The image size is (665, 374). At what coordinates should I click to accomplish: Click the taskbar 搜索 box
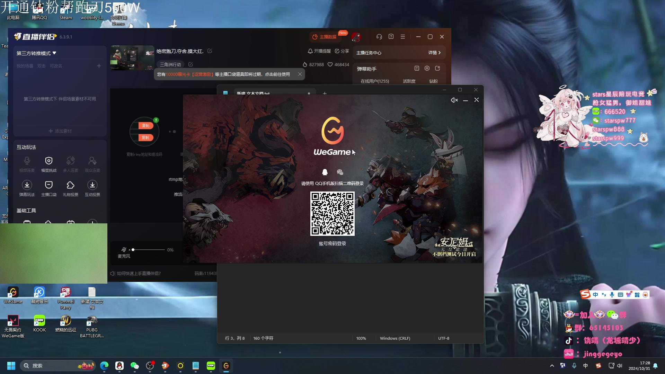point(58,366)
